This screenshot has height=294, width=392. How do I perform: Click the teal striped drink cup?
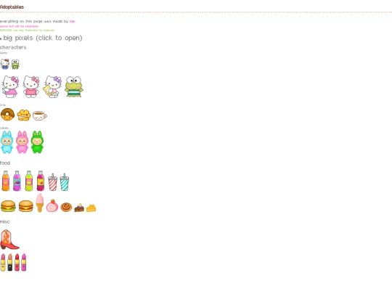click(65, 182)
